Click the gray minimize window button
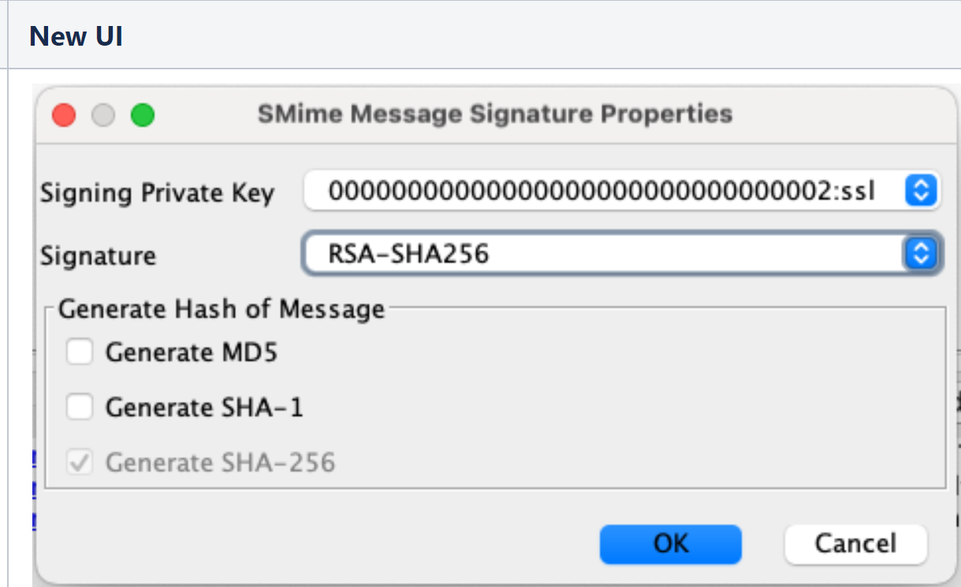The height and width of the screenshot is (587, 961). click(x=103, y=116)
